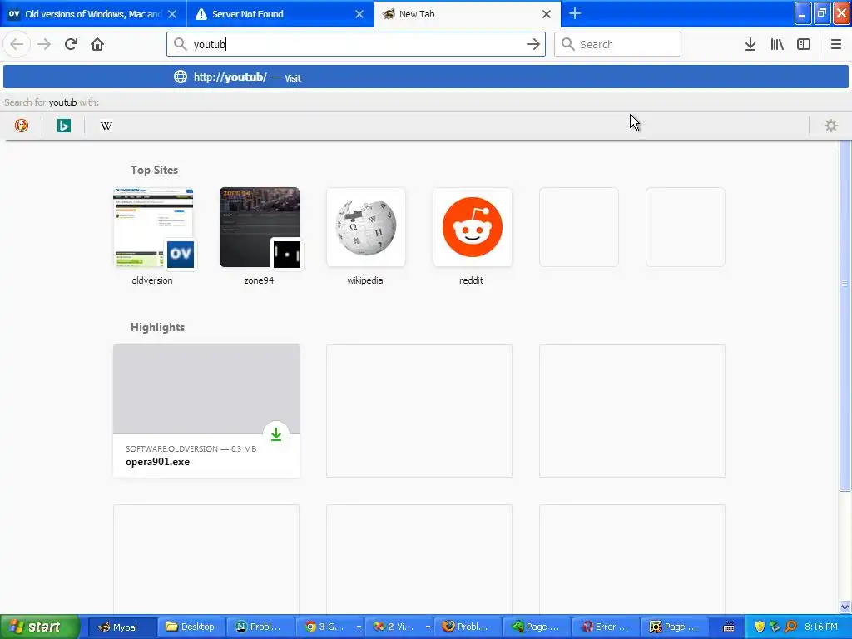This screenshot has height=639, width=852.
Task: Open the home page via house icon
Action: click(x=97, y=44)
